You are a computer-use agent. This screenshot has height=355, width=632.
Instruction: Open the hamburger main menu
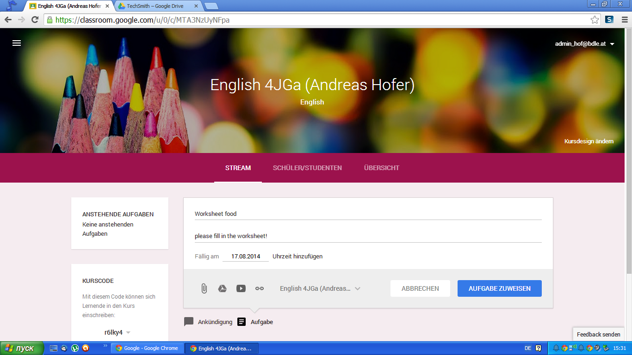[x=17, y=43]
